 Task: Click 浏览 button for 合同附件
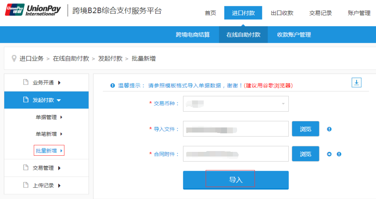pyautogui.click(x=305, y=154)
